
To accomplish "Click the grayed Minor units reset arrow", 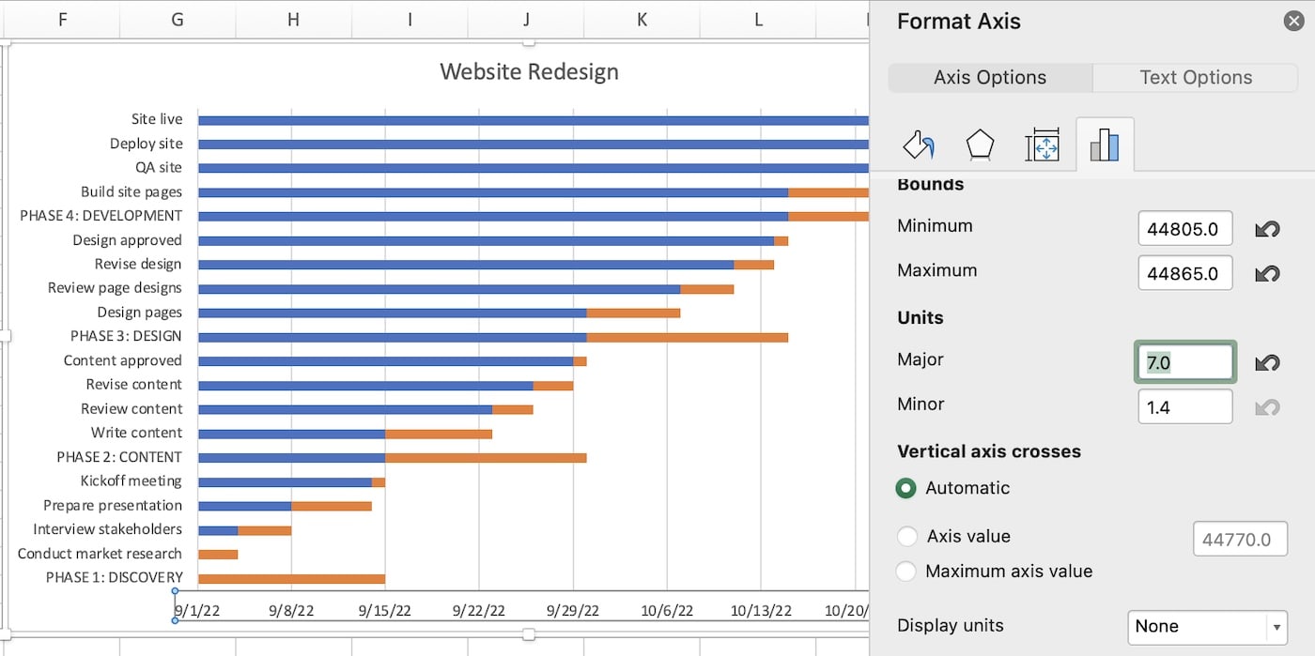I will pos(1267,406).
